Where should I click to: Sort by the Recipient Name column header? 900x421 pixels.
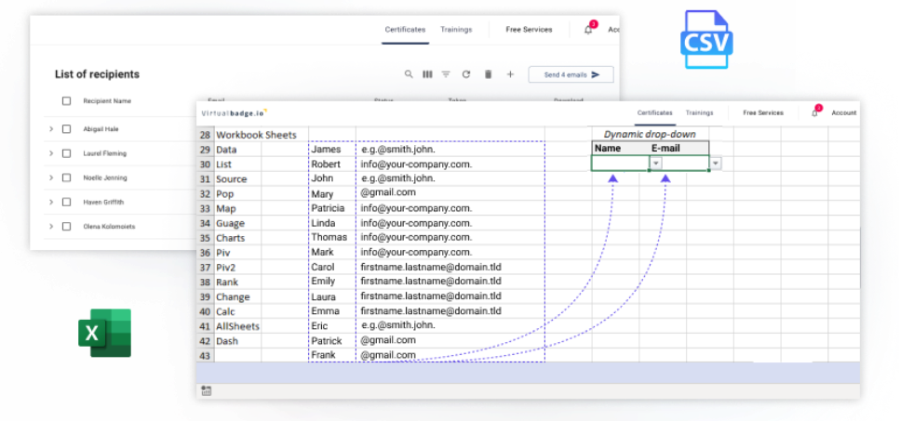pos(107,100)
